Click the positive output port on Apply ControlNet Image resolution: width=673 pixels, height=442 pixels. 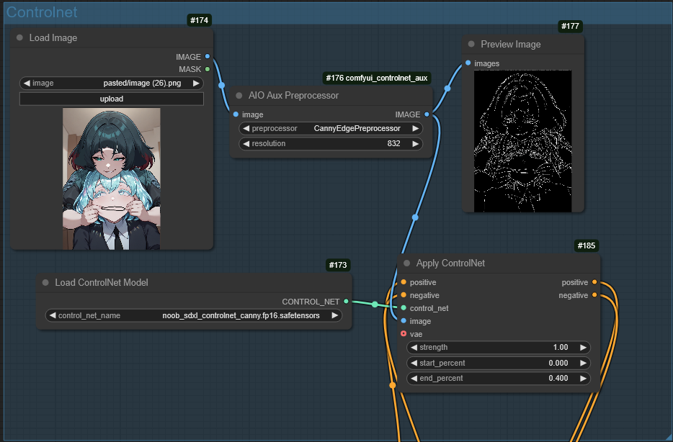594,282
